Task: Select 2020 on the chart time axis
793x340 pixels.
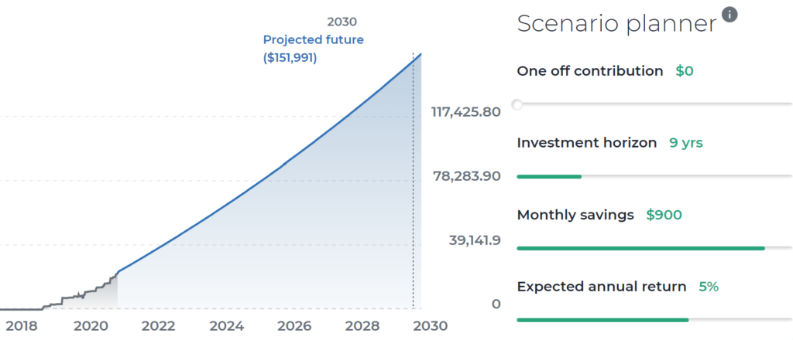Action: click(x=90, y=326)
